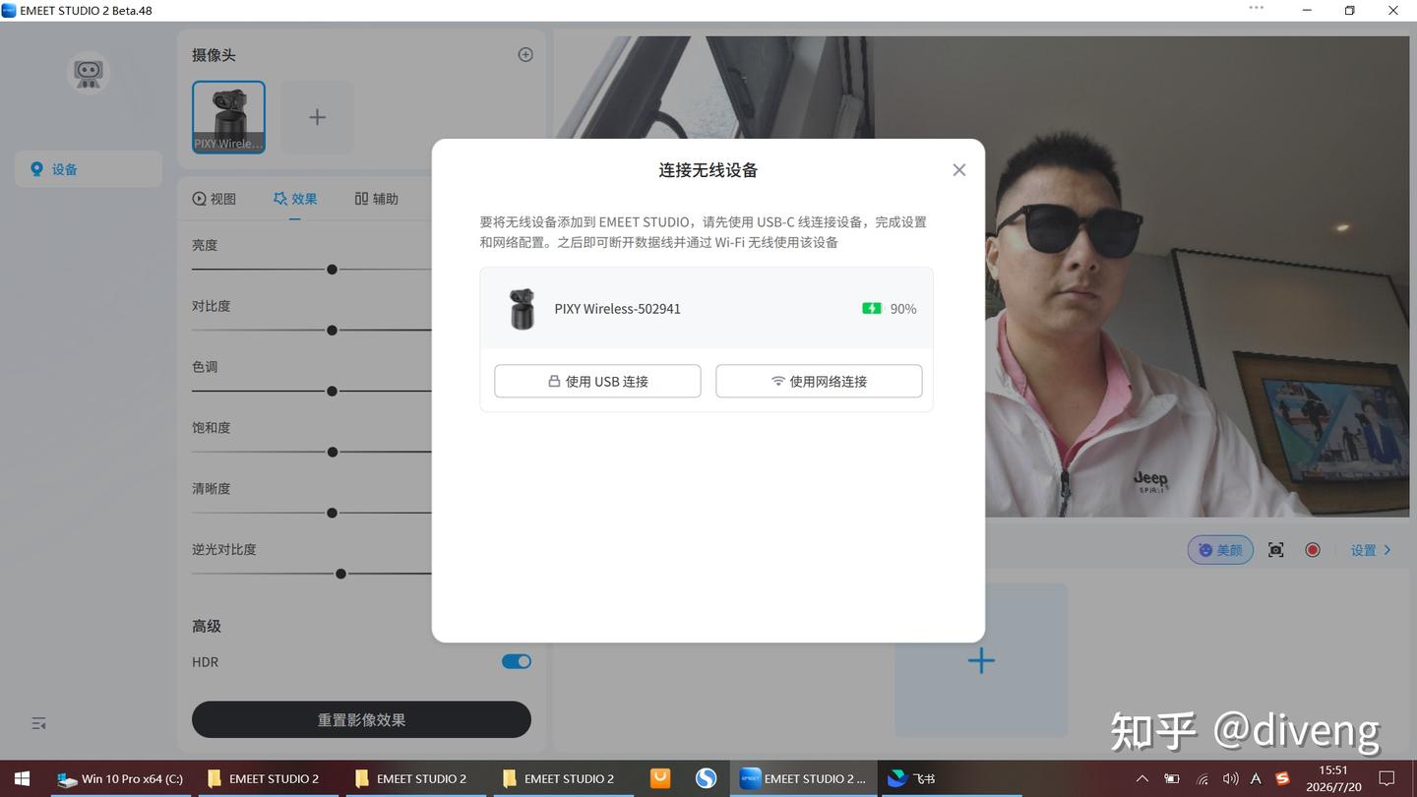Click the 亮度 slider handle
Screen dimensions: 1417x797
333,270
